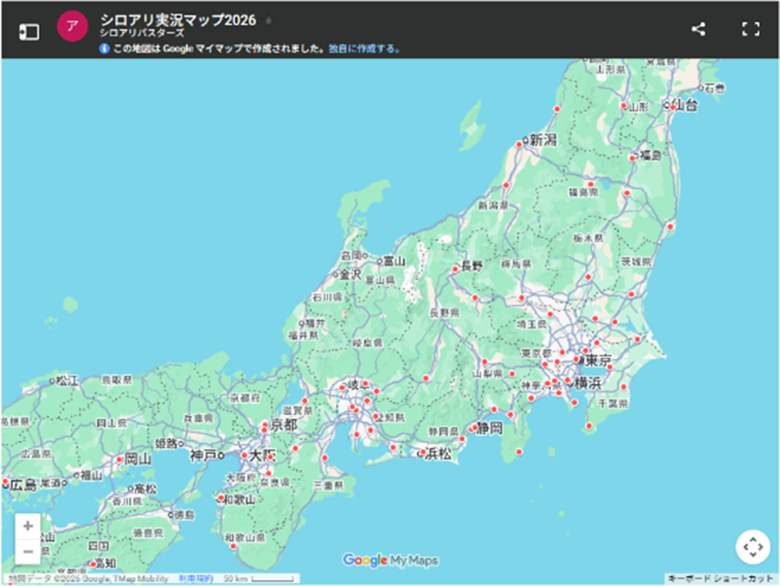The height and width of the screenshot is (586, 780).
Task: Open the map in fullscreen view
Action: tap(750, 29)
